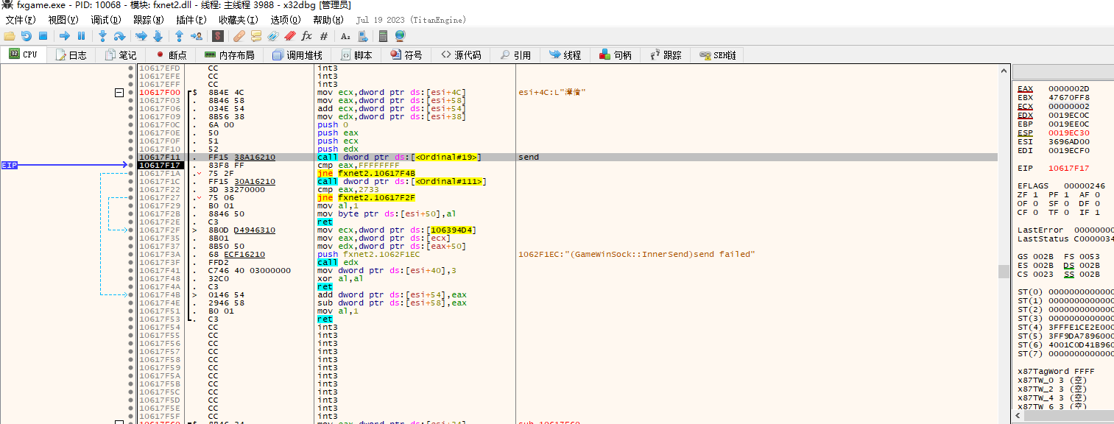Toggle breakpoint dot at address 10617F11
The height and width of the screenshot is (424, 1114).
(131, 157)
